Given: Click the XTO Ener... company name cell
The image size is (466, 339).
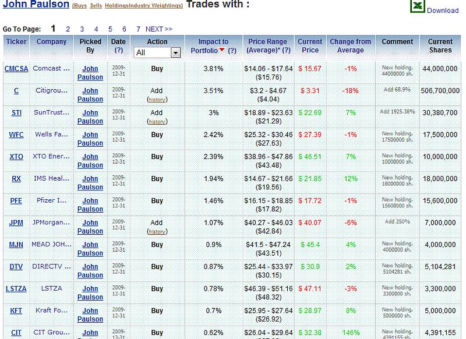Looking at the screenshot, I should pos(51,156).
